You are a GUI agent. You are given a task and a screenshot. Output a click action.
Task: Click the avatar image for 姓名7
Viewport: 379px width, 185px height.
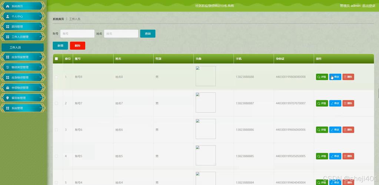point(206,102)
